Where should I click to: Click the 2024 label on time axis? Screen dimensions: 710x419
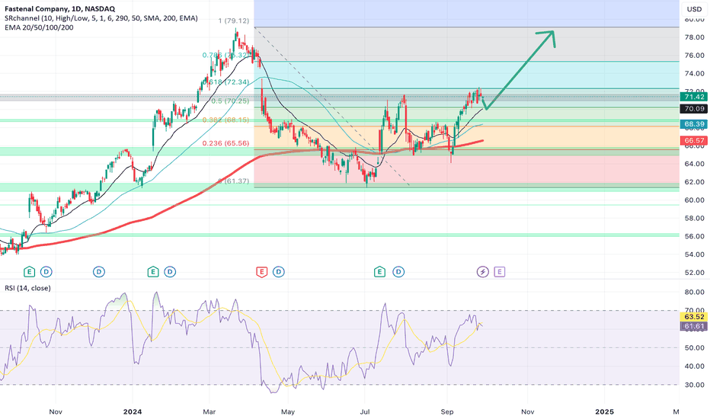(x=133, y=411)
